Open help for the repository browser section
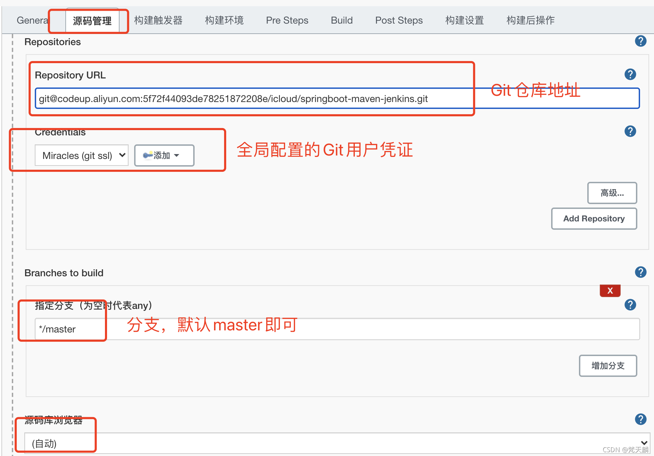 point(640,419)
